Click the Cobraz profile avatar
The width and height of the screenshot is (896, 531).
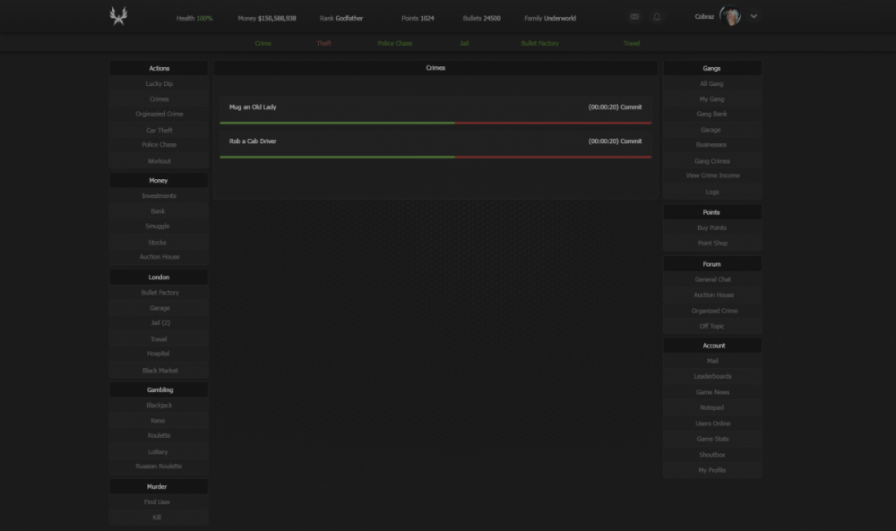731,16
